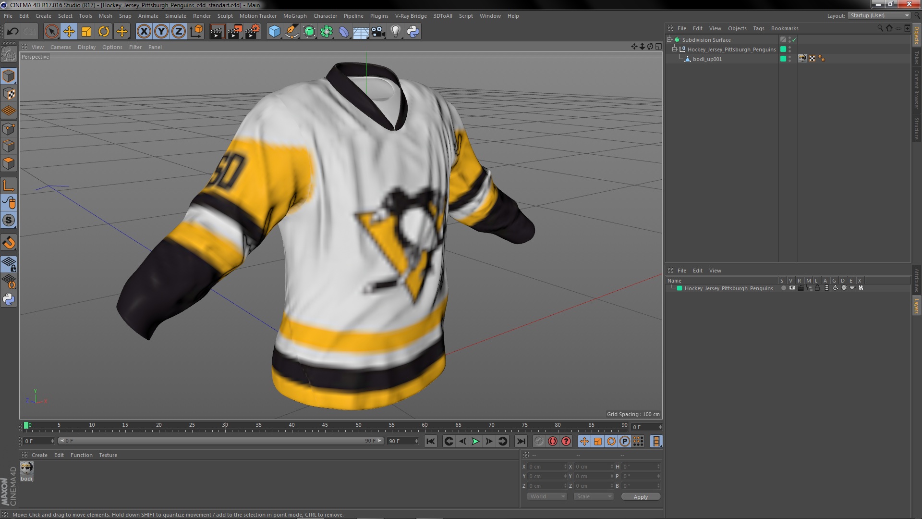Activate the Scale tool in top toolbar
The image size is (922, 519).
[86, 32]
